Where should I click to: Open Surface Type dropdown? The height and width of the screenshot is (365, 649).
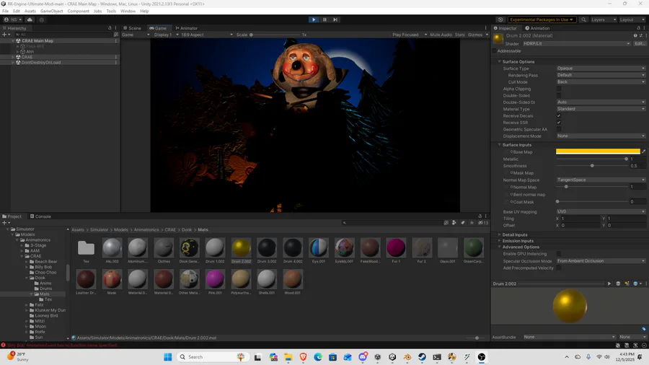tap(601, 69)
